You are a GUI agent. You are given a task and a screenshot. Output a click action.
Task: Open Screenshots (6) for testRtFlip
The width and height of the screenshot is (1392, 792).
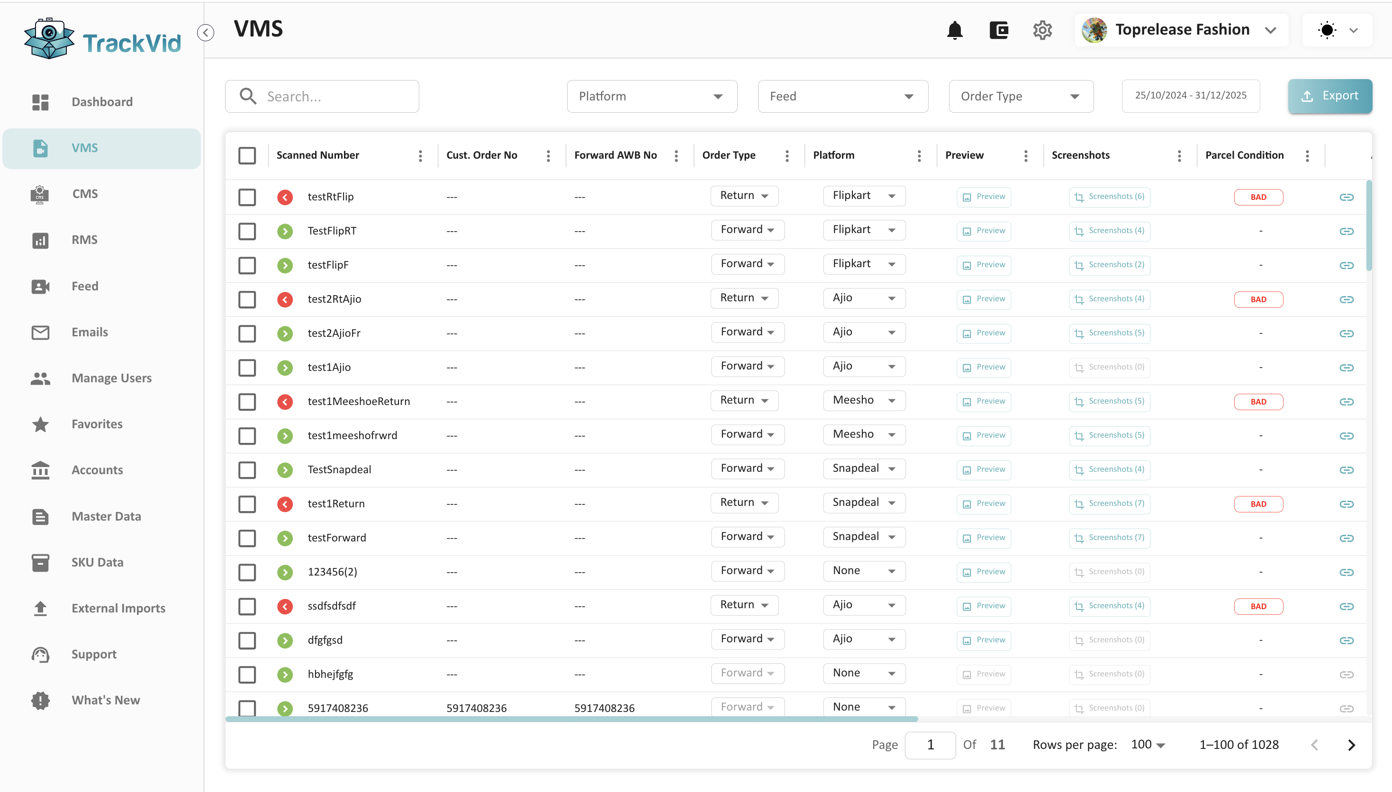coord(1110,197)
